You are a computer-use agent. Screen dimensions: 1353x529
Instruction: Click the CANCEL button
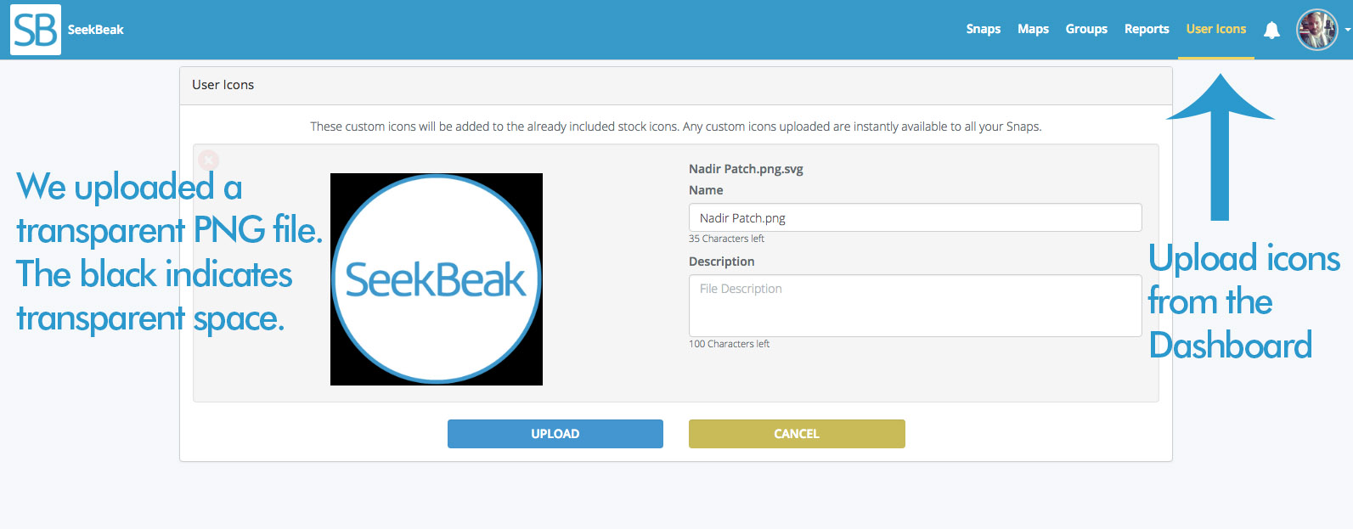click(797, 434)
